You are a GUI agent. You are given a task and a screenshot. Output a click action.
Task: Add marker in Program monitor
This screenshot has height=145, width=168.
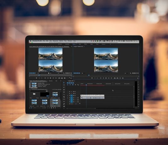coord(92,78)
